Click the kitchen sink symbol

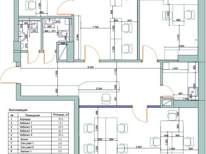coord(193,92)
